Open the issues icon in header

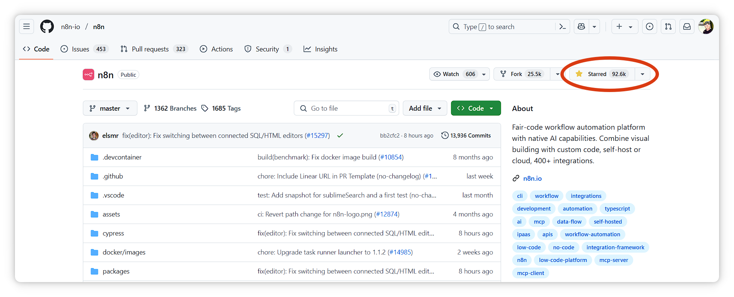650,26
